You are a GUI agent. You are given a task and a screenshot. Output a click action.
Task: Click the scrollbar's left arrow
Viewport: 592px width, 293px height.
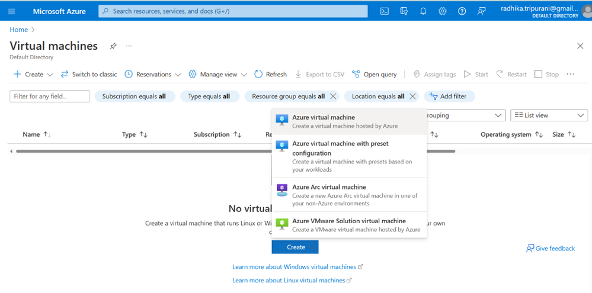click(11, 151)
